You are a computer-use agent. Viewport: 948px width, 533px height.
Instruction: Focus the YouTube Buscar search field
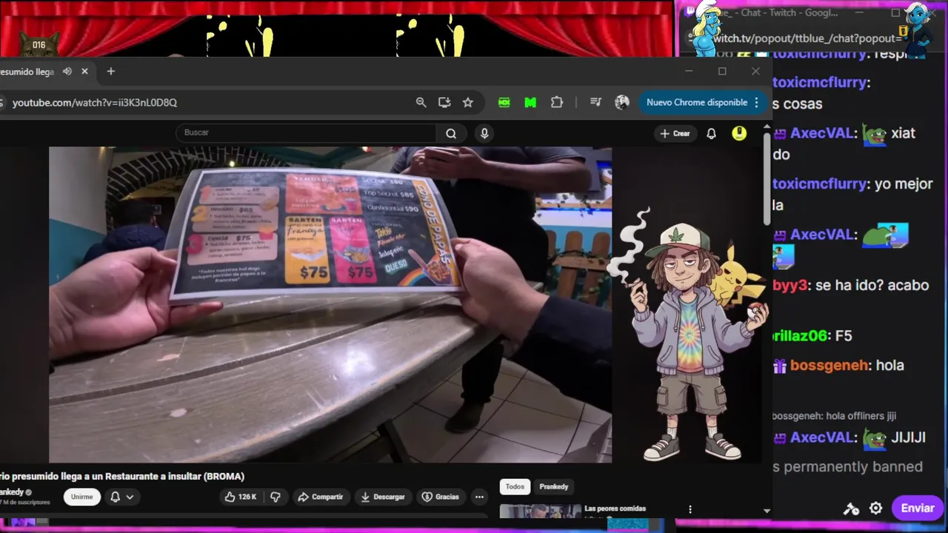(x=306, y=133)
